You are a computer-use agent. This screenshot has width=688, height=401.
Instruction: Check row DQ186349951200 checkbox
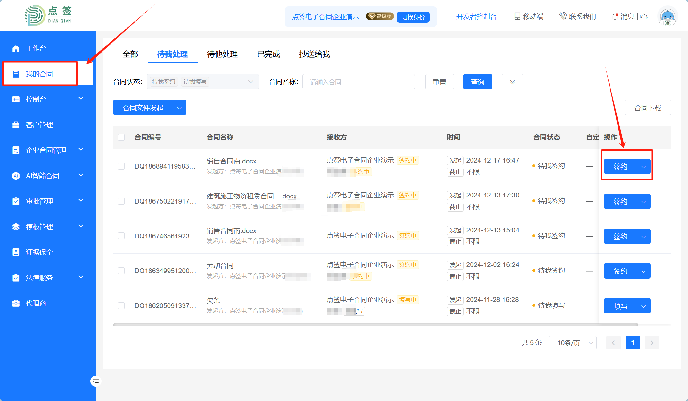pos(121,271)
